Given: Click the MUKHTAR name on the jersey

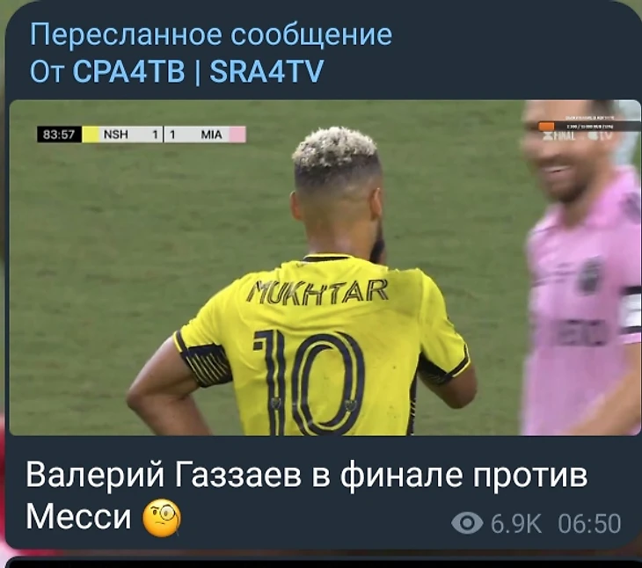Looking at the screenshot, I should point(317,291).
